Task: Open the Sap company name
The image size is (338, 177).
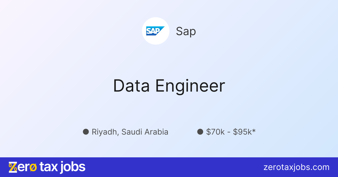Action: click(x=186, y=31)
